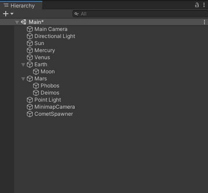Open Hierarchy panel options kebab menu
This screenshot has height=193, width=208.
point(204,5)
